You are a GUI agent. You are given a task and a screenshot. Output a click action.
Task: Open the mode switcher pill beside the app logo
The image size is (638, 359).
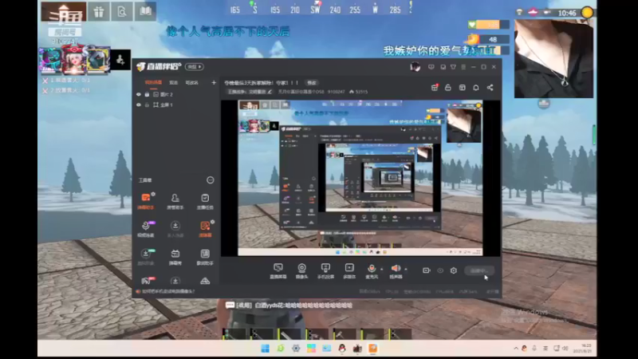pos(195,67)
